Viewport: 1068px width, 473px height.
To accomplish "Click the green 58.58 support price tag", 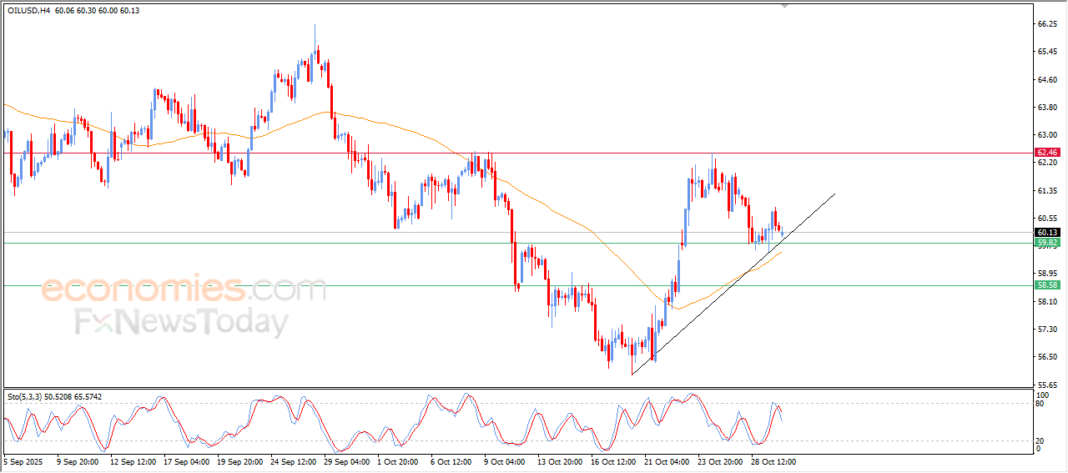I will point(1046,284).
